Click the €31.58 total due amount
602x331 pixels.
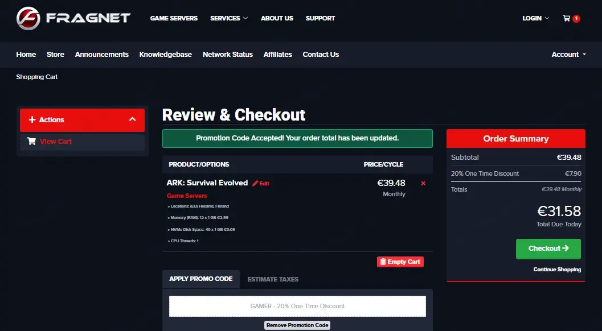(x=559, y=211)
